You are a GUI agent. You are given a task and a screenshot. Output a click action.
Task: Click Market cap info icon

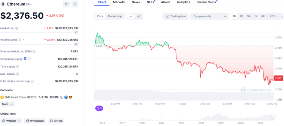click(16, 28)
